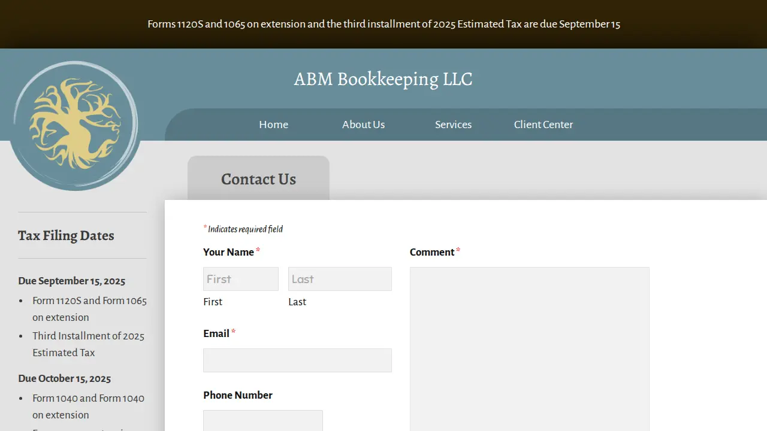Select the Contact Us tab heading
767x431 pixels.
click(258, 179)
